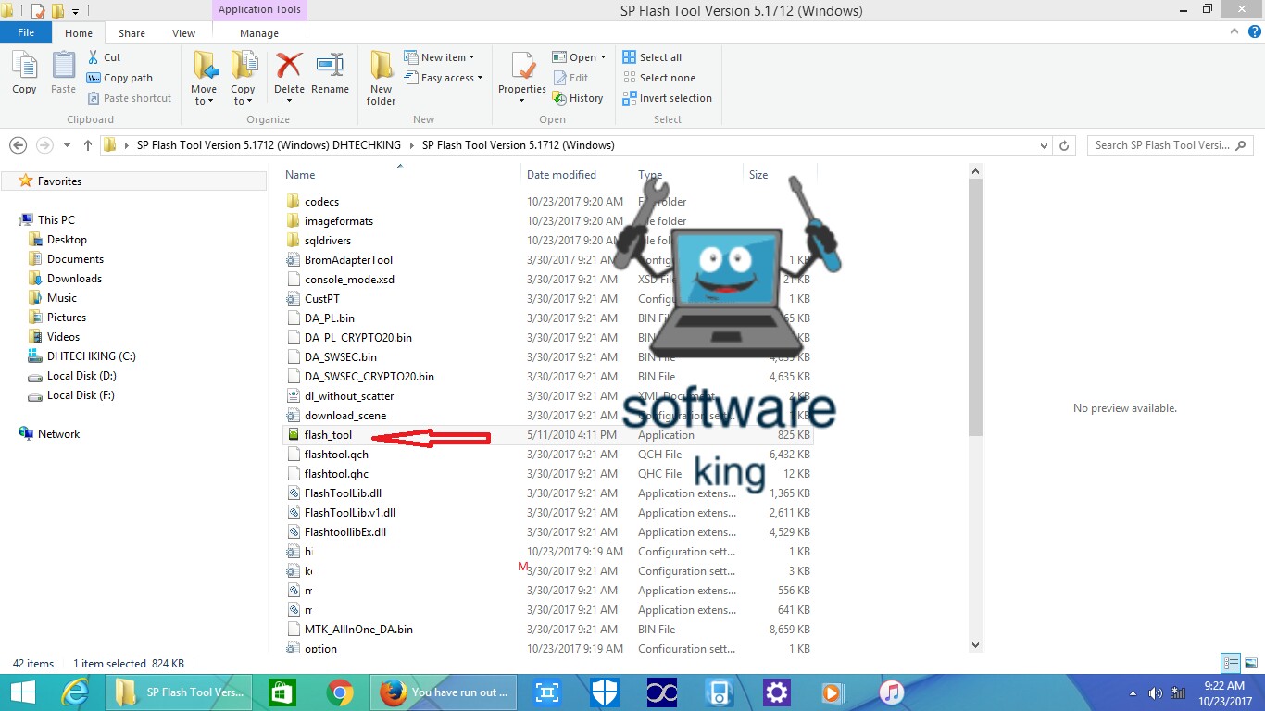Go up one folder level
The height and width of the screenshot is (711, 1265).
coord(88,145)
